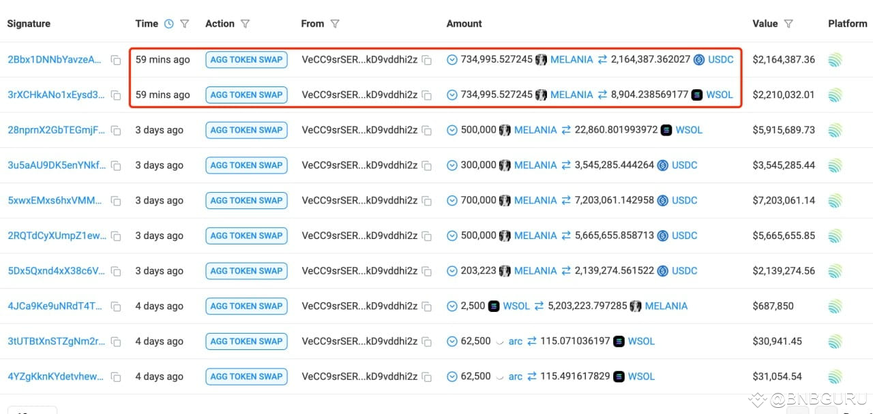Screen dimensions: 873x414
Task: Click AGG TOKEN SWAP badge in $687,850 row
Action: (x=246, y=306)
